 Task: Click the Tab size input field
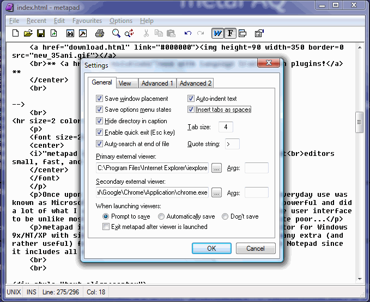point(226,127)
